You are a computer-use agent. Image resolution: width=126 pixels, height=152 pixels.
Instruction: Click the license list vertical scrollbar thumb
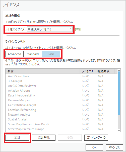tap(119, 93)
